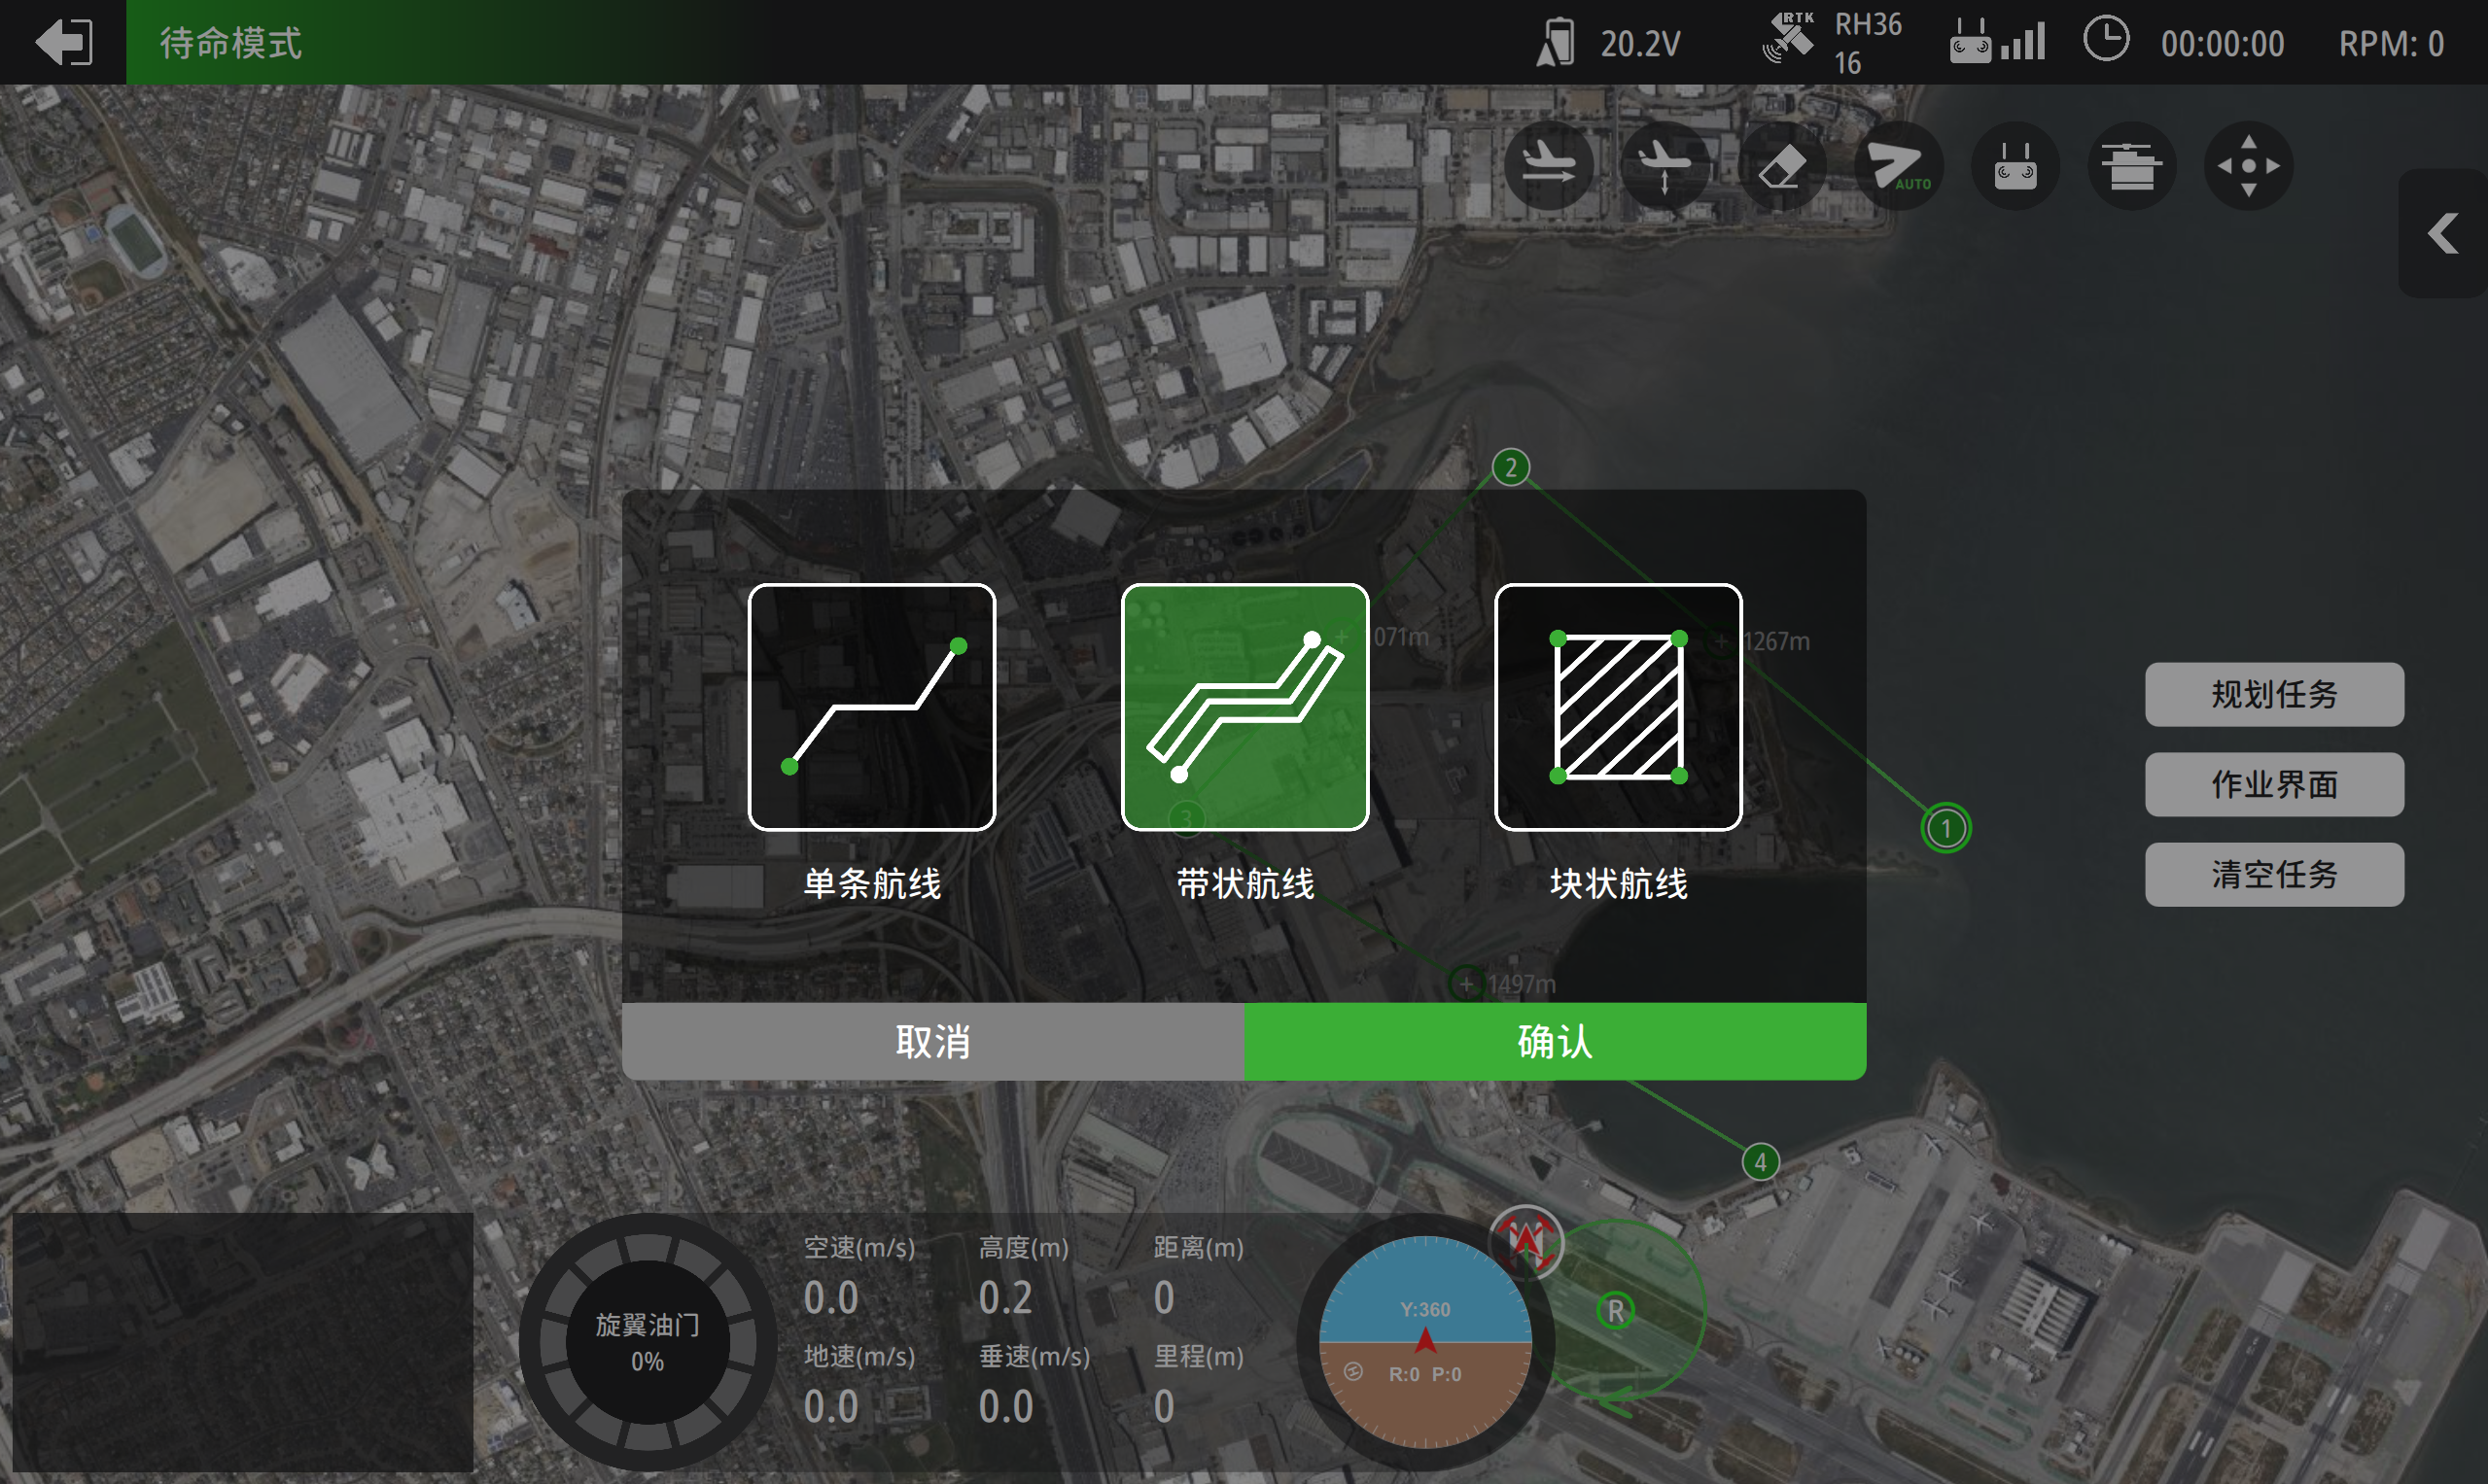Open the remote controller settings icon
Viewport: 2488px width, 1484px height.
tap(2015, 166)
